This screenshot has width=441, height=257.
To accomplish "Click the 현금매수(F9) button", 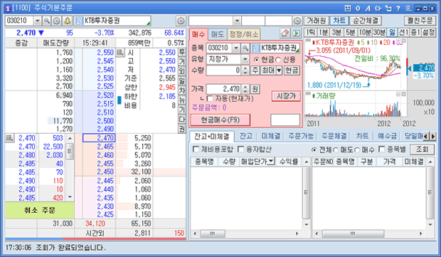I will pos(220,120).
